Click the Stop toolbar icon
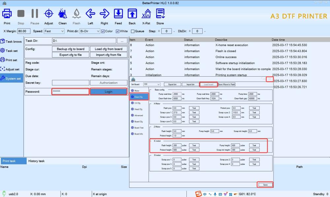330x197 pixels. (x=21, y=14)
